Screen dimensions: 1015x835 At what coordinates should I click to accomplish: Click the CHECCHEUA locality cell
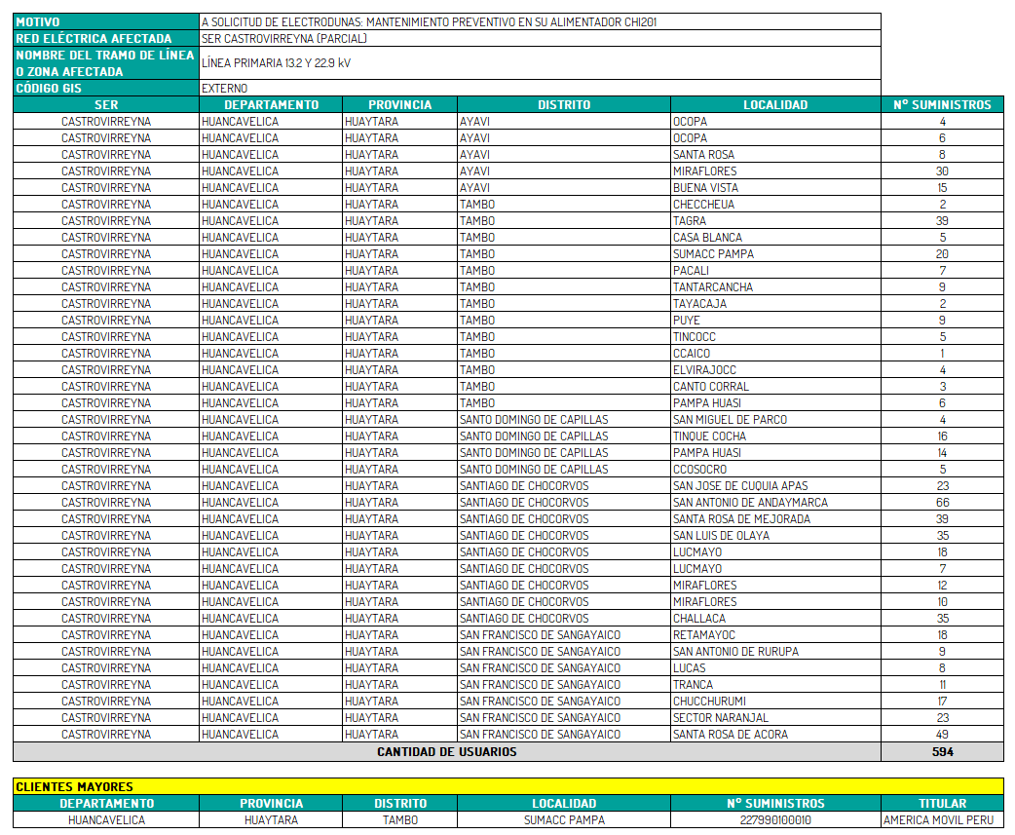[775, 205]
